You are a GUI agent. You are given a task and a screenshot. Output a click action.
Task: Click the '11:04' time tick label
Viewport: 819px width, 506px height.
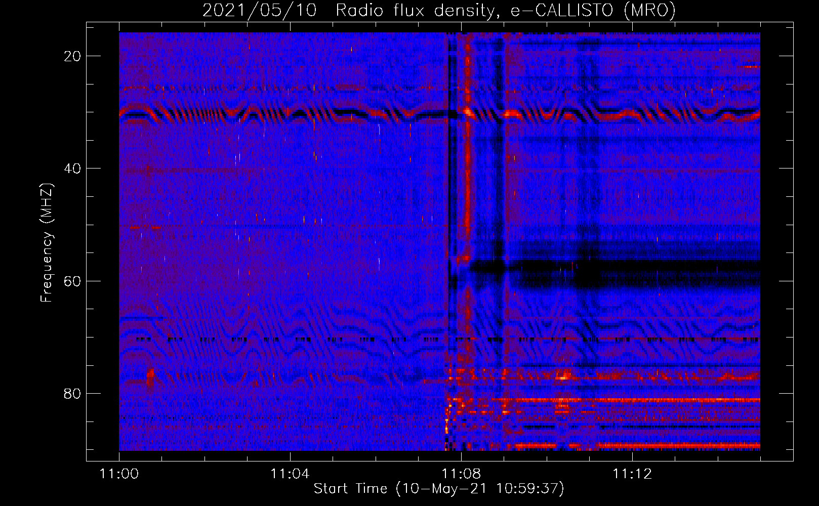290,474
